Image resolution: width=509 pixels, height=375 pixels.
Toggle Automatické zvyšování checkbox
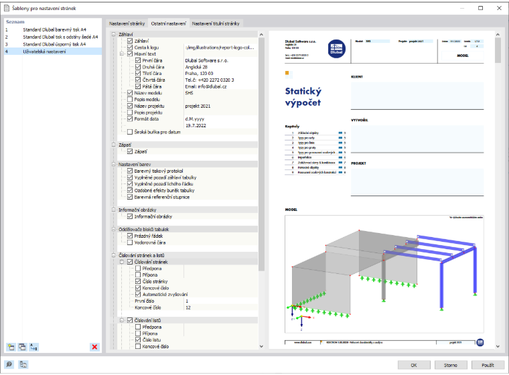[x=138, y=294]
